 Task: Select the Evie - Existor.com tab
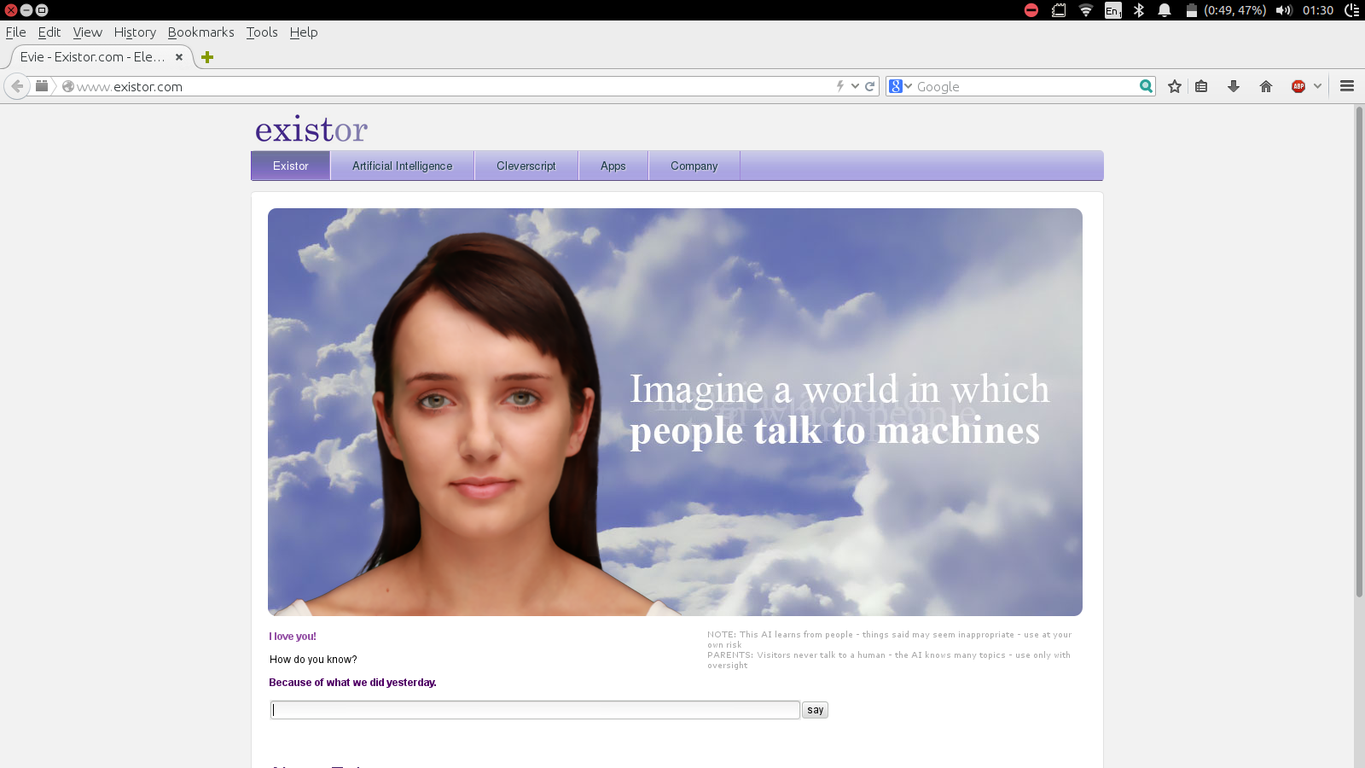100,57
